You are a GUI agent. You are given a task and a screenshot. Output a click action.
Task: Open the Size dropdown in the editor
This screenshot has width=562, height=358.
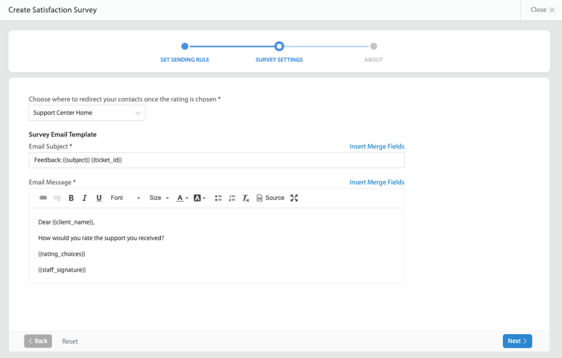pyautogui.click(x=157, y=198)
